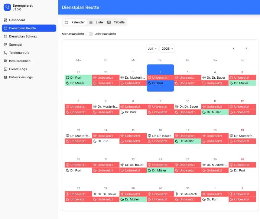
Task: Toggle between Monatsansicht and Jahresansicht
Action: pyautogui.click(x=90, y=34)
